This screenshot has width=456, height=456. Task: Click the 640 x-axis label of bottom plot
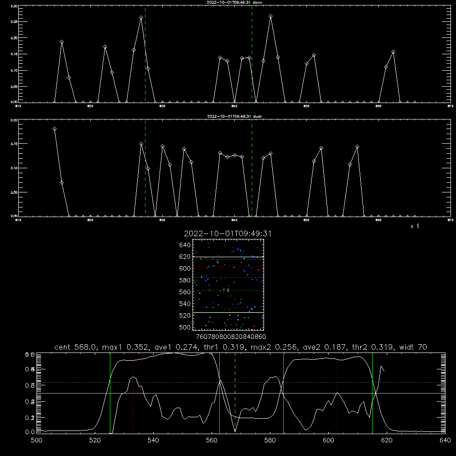click(x=445, y=440)
